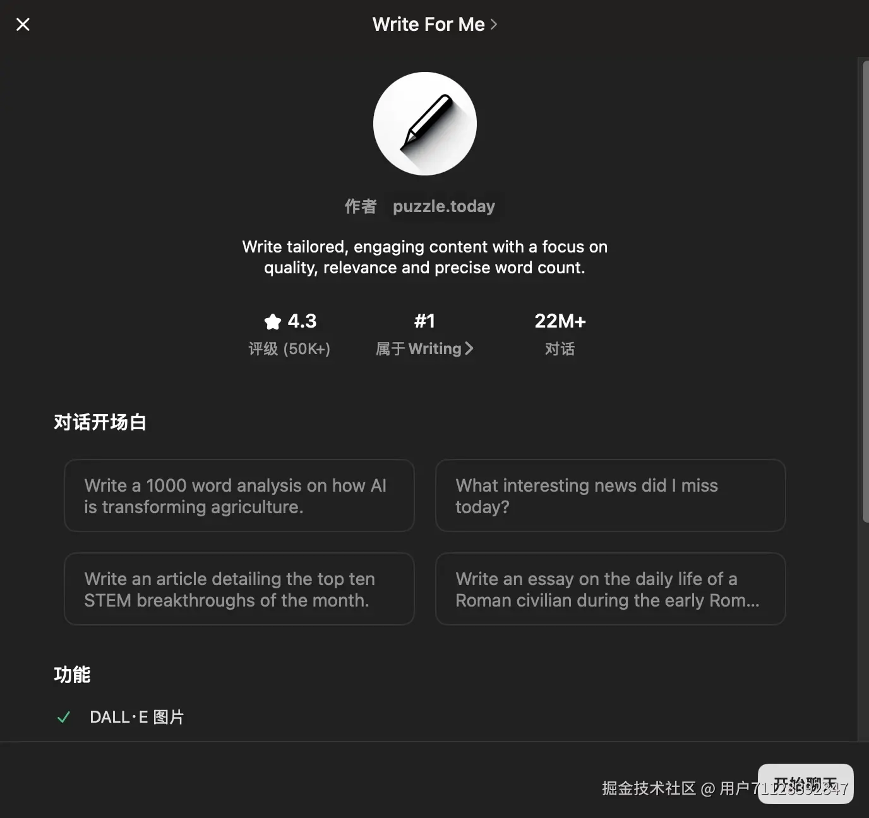869x818 pixels.
Task: Click the GPT description text
Action: 425,257
